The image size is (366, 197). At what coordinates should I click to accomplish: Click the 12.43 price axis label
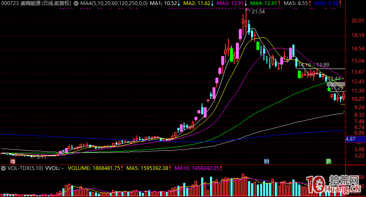tap(358, 82)
